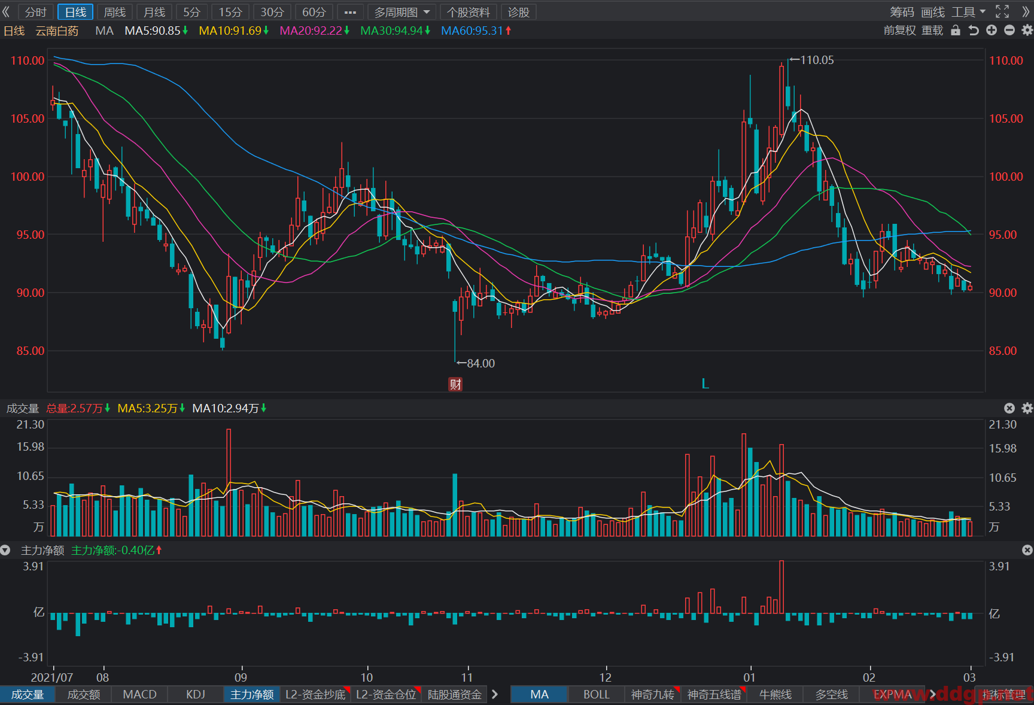Switch to 30分 minute chart
The image size is (1034, 705).
(272, 12)
